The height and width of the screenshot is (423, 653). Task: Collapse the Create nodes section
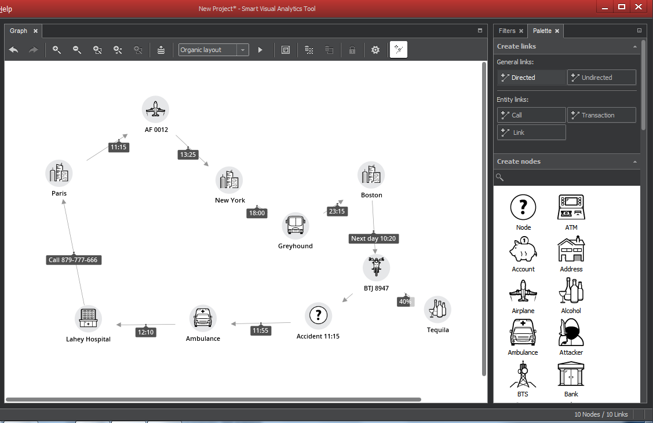(x=635, y=161)
